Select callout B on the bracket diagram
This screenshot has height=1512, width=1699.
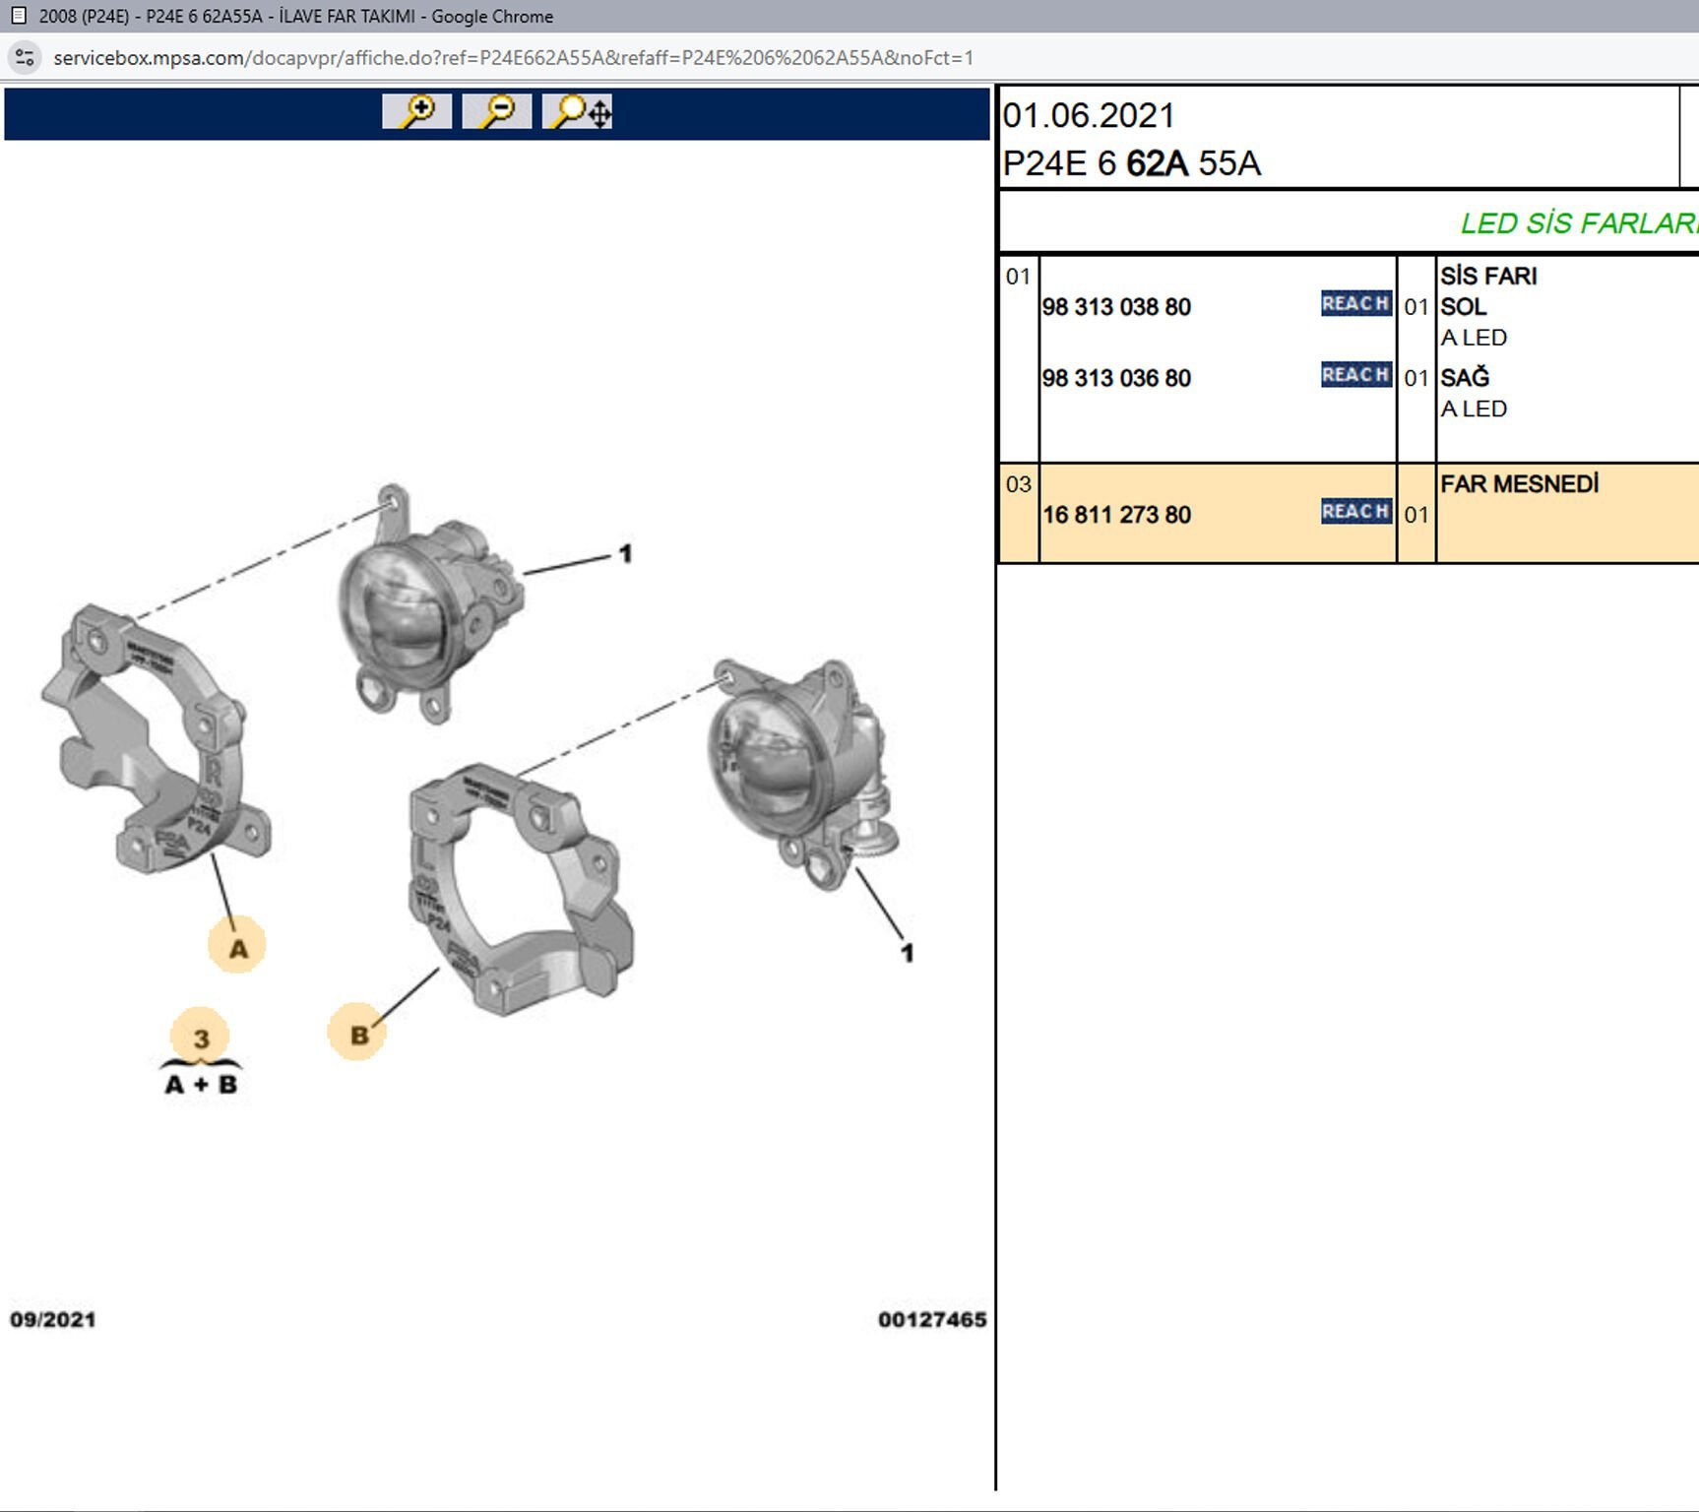[357, 1034]
